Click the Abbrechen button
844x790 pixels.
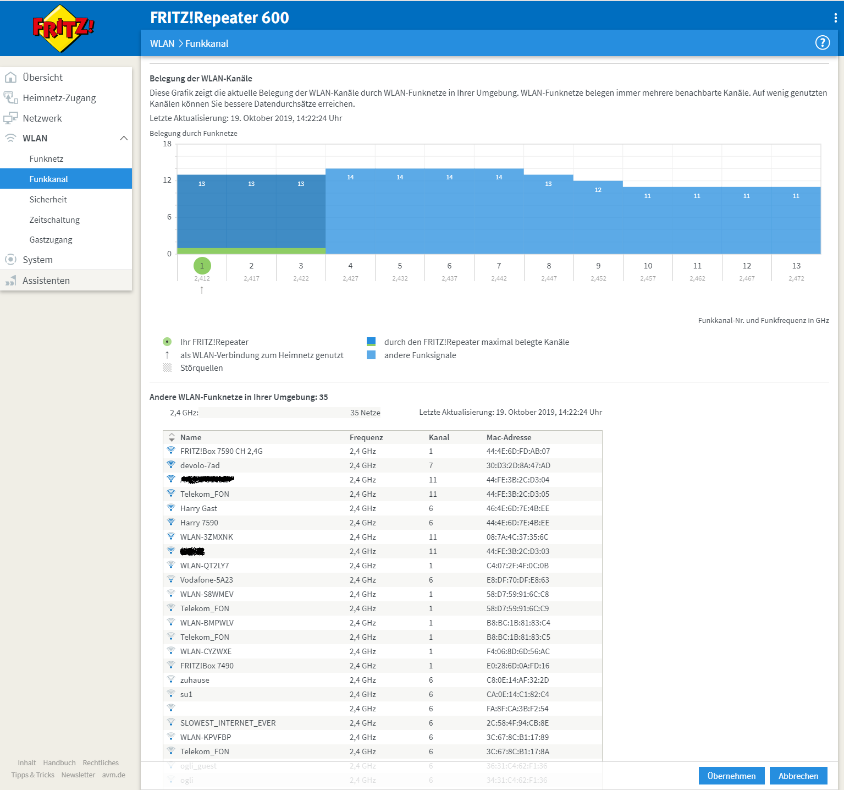tap(798, 776)
